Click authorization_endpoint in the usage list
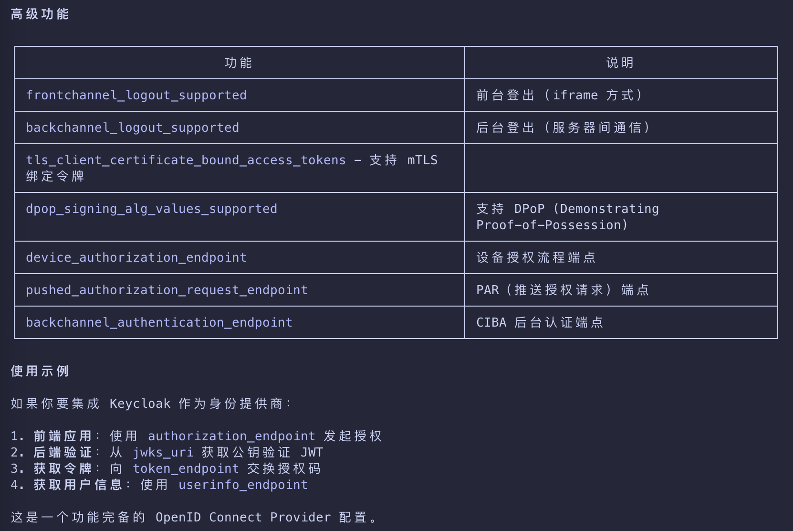 (231, 436)
